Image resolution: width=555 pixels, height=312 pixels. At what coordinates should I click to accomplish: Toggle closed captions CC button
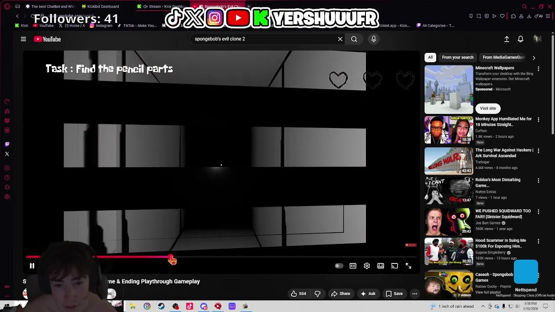coord(353,266)
